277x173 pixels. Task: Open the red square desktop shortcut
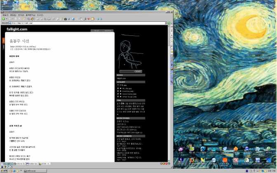coord(235,161)
